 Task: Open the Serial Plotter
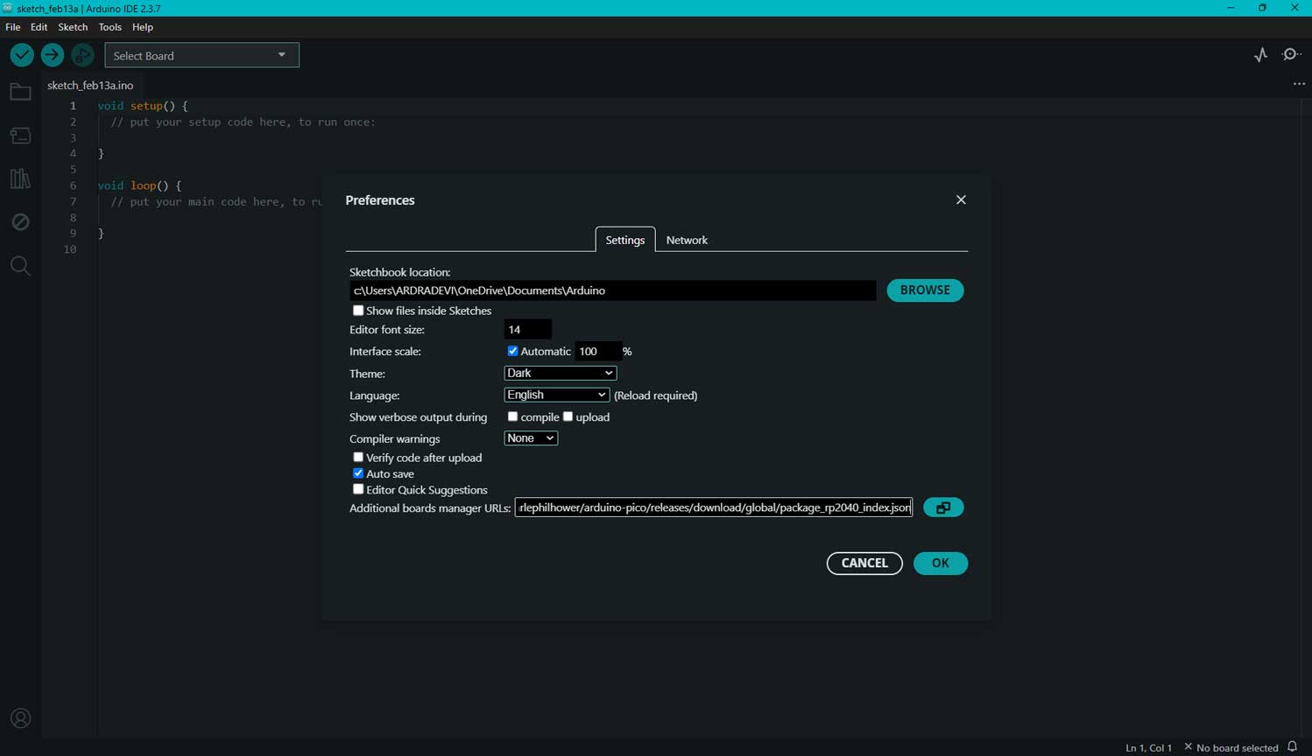[1260, 55]
